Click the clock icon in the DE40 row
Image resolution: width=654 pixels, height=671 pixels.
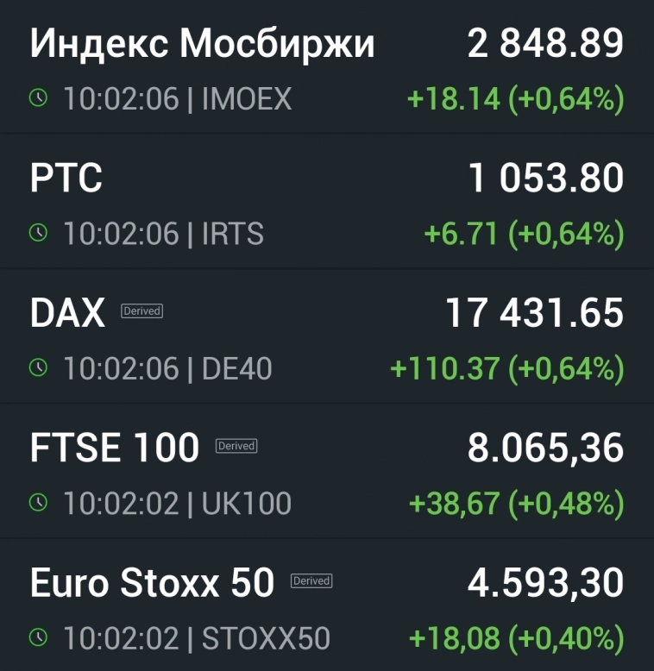click(38, 368)
